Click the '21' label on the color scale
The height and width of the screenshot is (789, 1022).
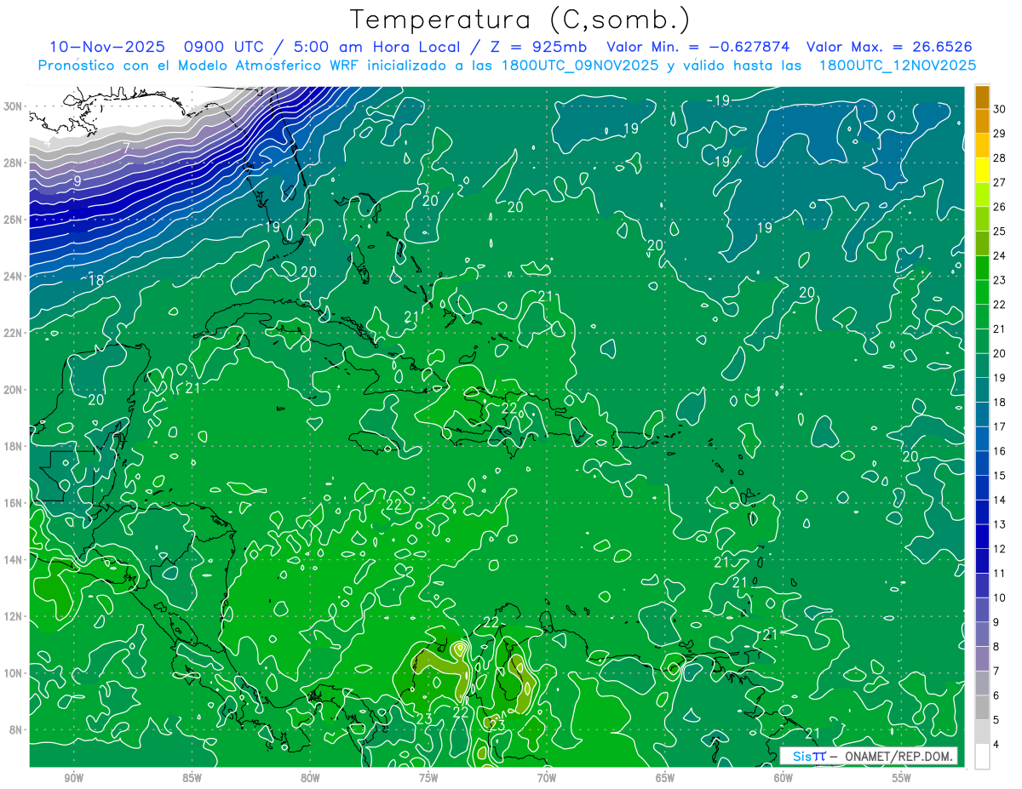pyautogui.click(x=999, y=329)
